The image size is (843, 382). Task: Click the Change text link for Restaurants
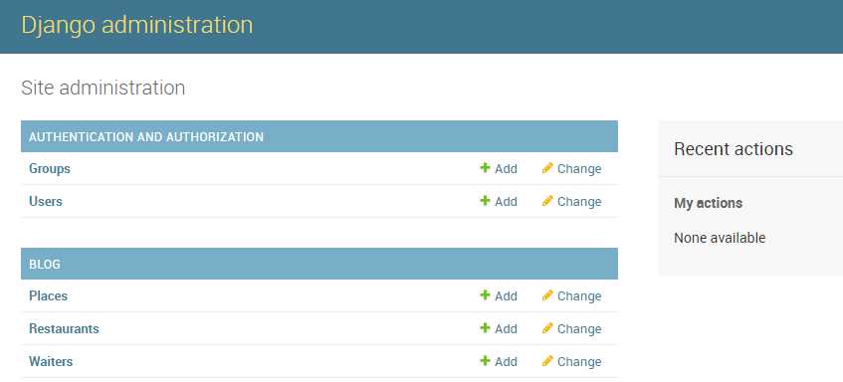579,329
